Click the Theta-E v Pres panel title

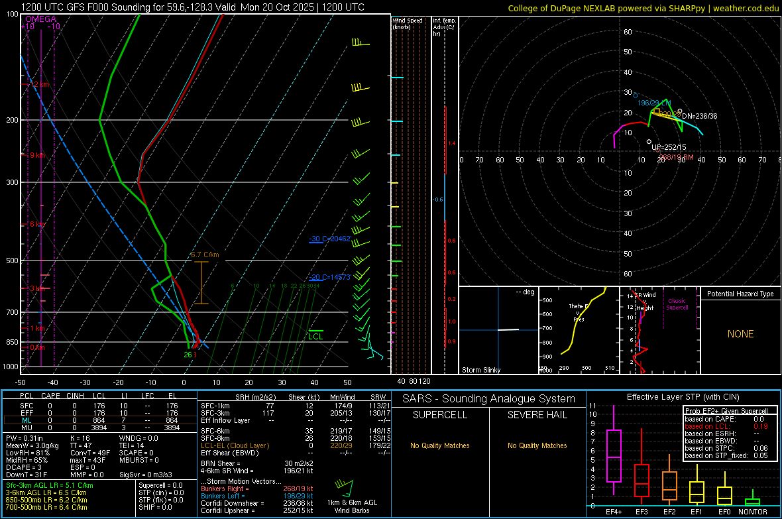point(579,312)
